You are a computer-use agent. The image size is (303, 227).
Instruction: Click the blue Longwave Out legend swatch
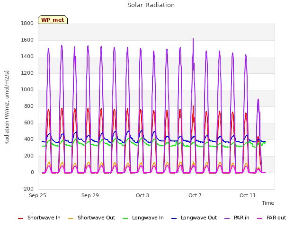pos(174,218)
